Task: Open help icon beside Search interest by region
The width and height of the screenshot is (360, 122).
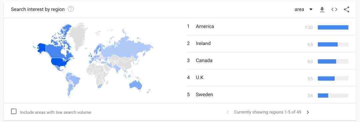Action: pyautogui.click(x=71, y=9)
